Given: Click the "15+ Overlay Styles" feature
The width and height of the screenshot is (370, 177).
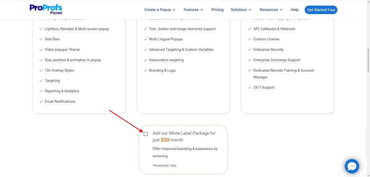Looking at the screenshot, I should point(59,71).
